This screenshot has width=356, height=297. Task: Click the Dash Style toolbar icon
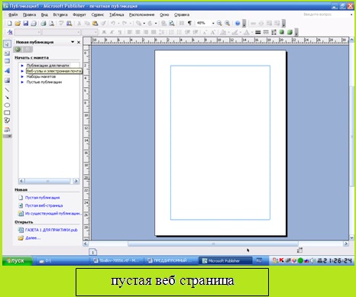(x=266, y=32)
